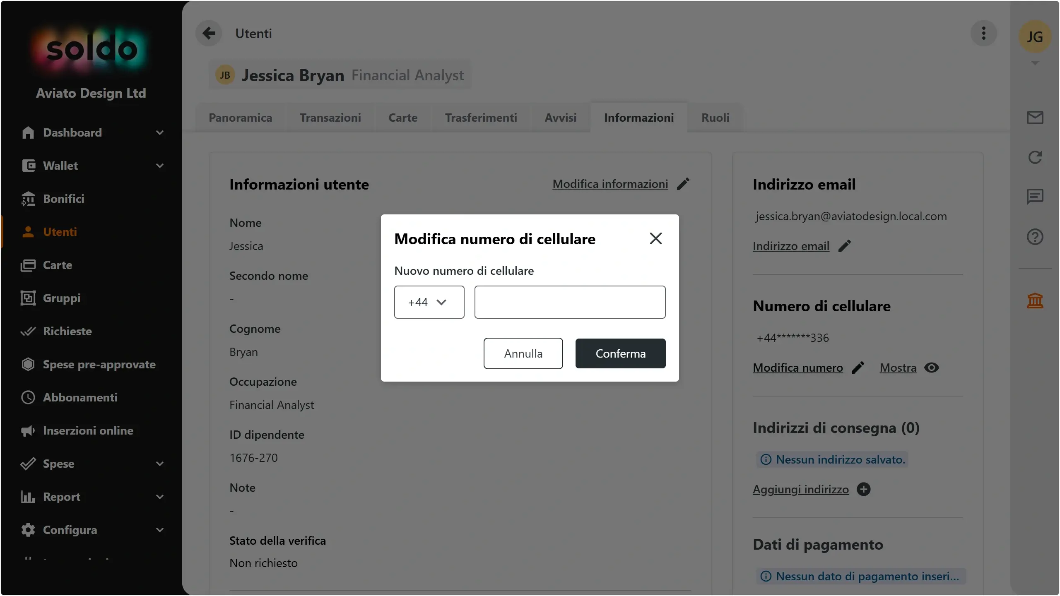
Task: Click the new mobile number input field
Action: tap(570, 302)
